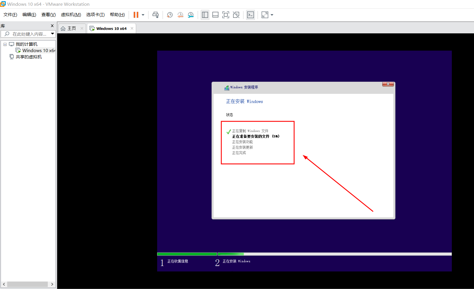Select the Windows 10 x64 tab
474x289 pixels.
pos(111,28)
